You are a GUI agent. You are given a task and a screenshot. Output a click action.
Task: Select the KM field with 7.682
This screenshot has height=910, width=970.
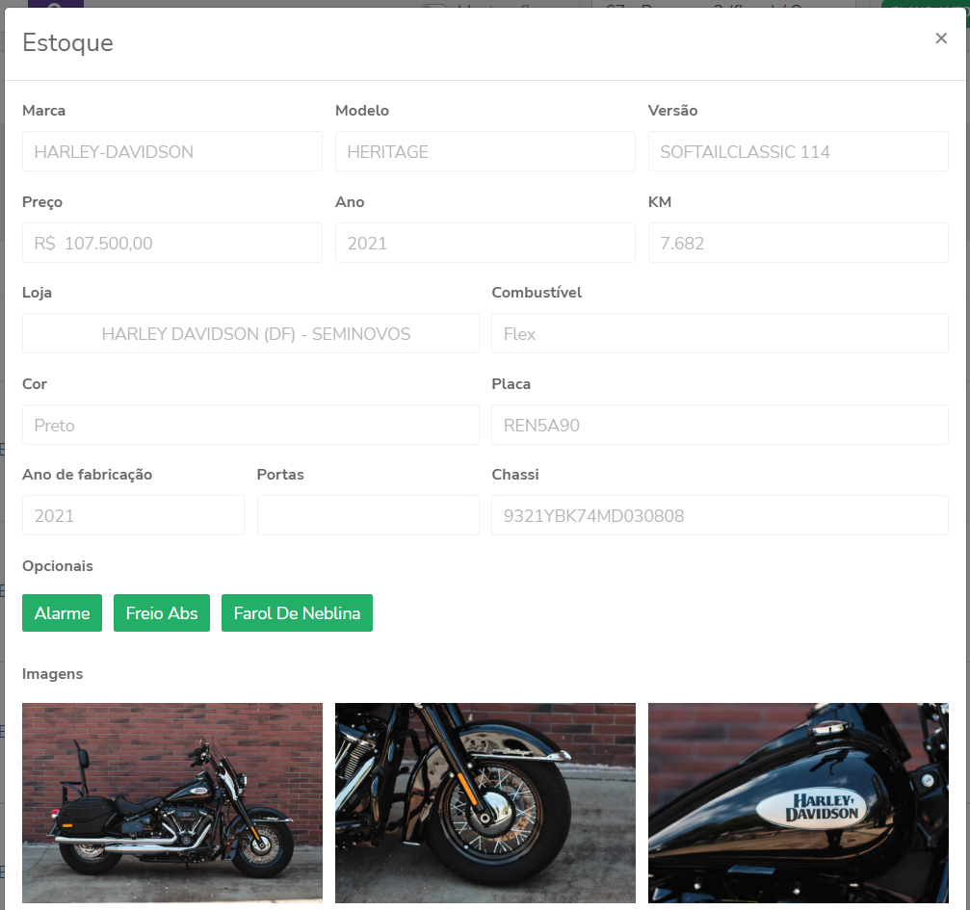click(x=798, y=243)
